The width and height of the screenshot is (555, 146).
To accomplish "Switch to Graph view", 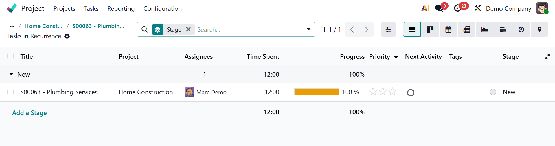I will click(485, 29).
